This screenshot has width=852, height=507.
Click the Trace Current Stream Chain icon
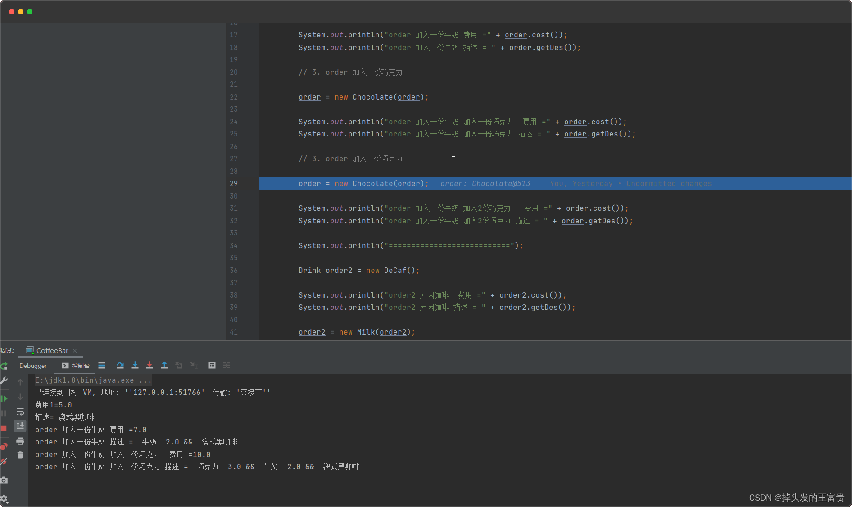227,365
